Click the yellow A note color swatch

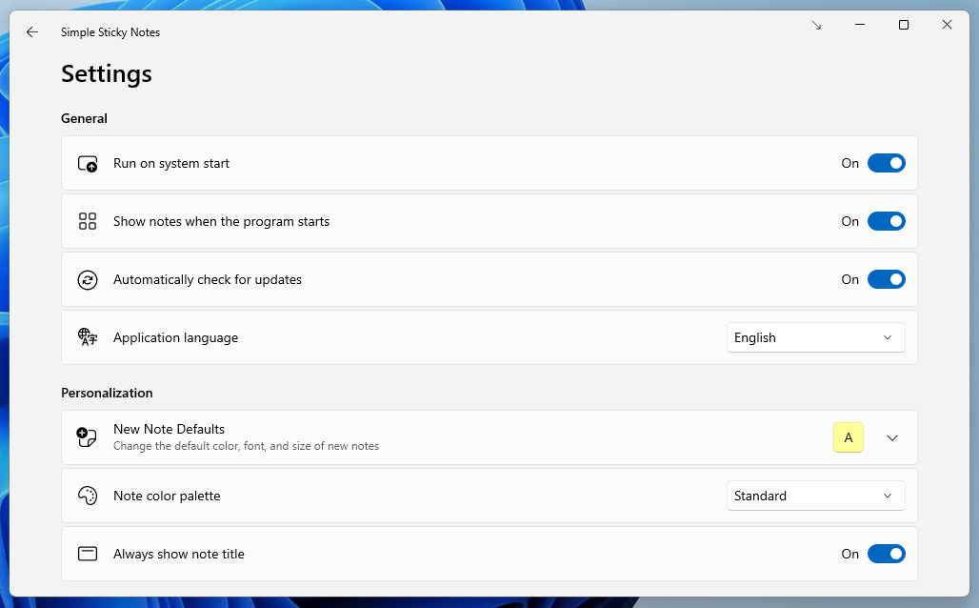(x=849, y=438)
